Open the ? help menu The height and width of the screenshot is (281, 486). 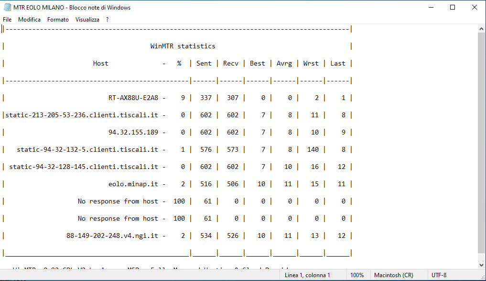click(x=108, y=20)
